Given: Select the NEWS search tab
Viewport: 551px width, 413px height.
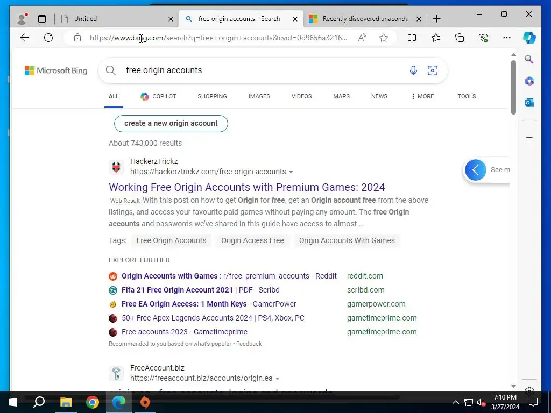Looking at the screenshot, I should coord(379,96).
